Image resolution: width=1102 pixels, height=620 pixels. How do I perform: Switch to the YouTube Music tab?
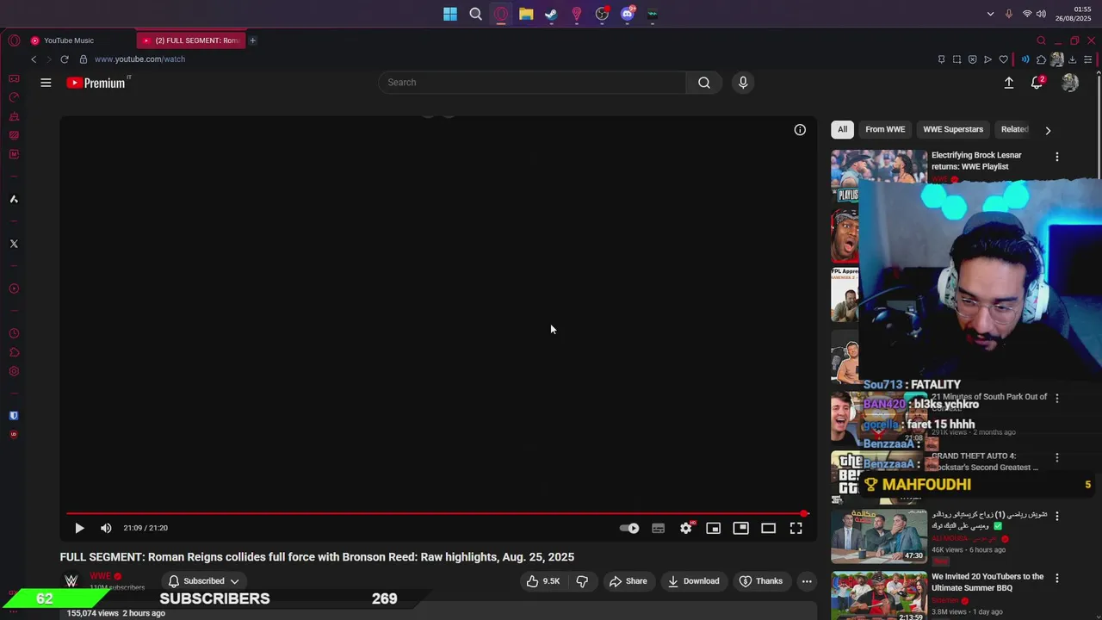pyautogui.click(x=69, y=40)
